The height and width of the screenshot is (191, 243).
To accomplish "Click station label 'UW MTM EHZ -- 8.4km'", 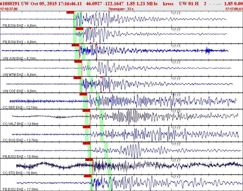I will click(20, 75).
